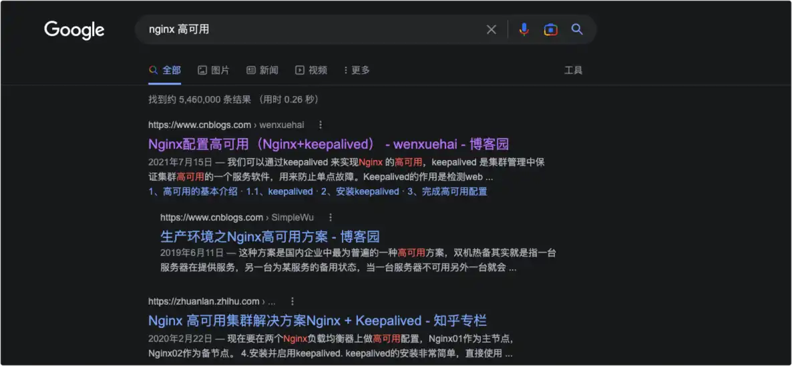This screenshot has height=366, width=792.
Task: Click the date "2020年2月22日" in third snippet
Action: click(x=180, y=338)
